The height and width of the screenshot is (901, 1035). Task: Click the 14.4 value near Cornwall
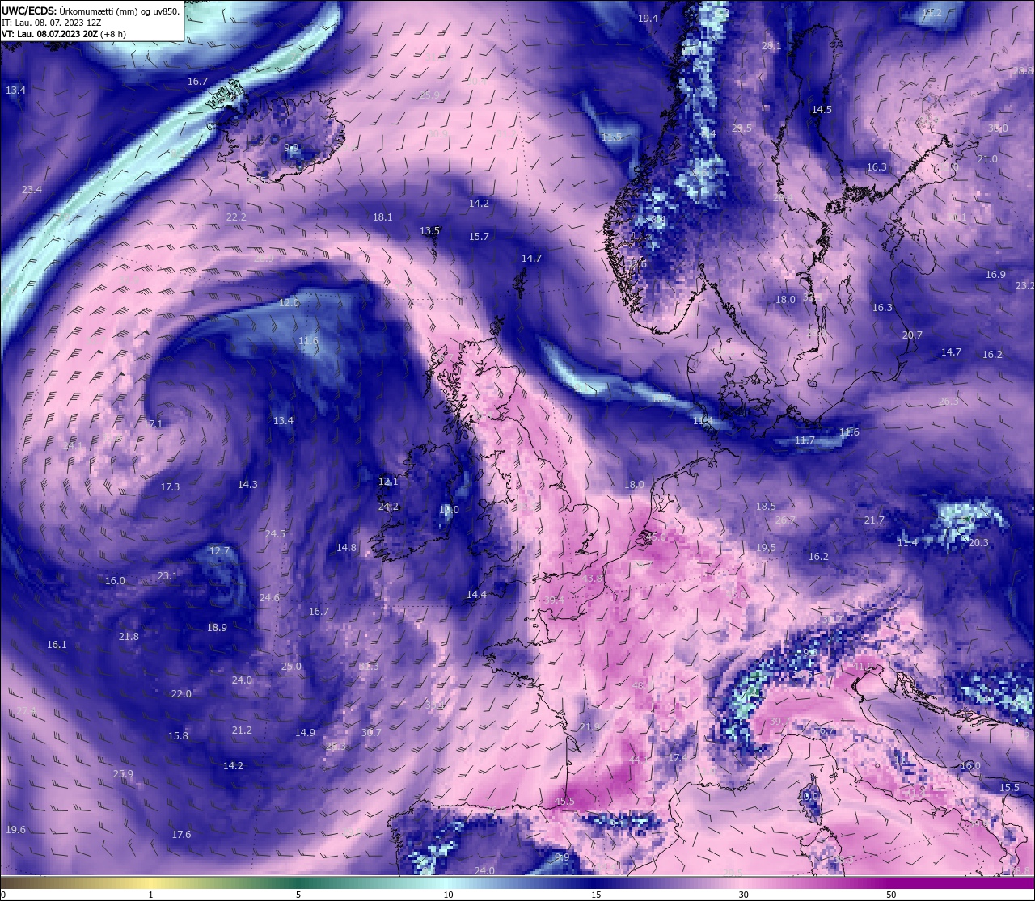point(476,594)
